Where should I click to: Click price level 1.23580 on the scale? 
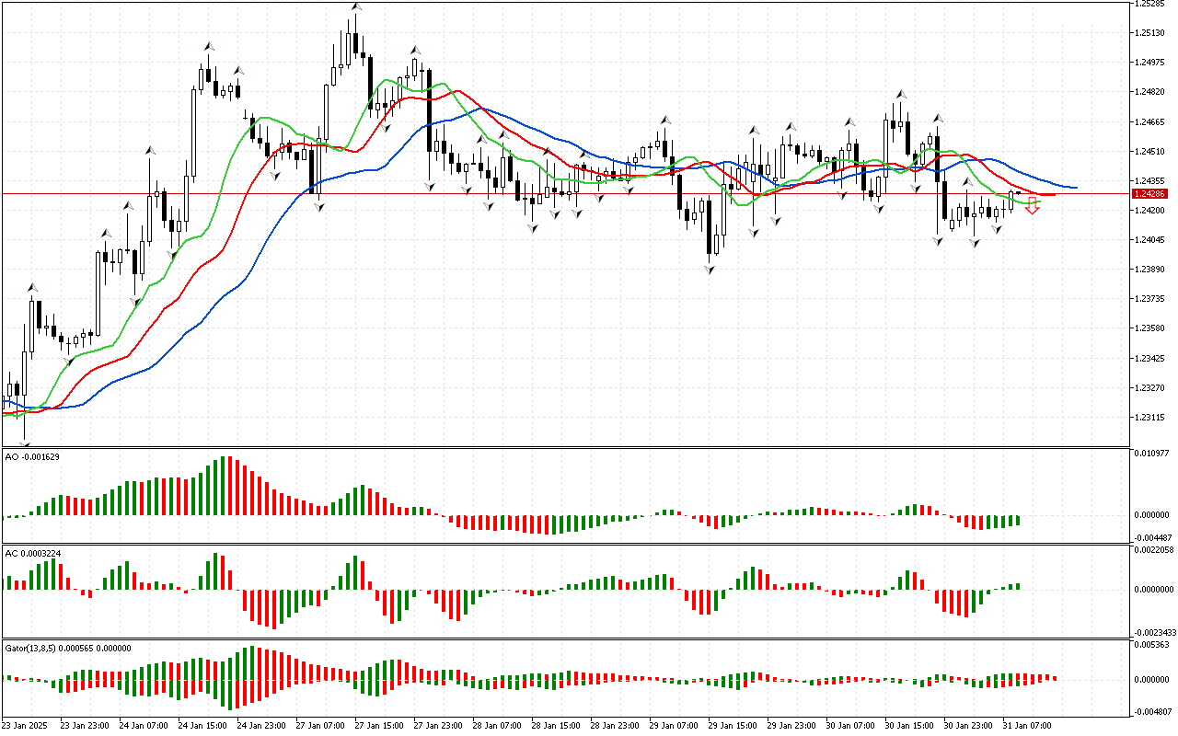coord(1151,328)
